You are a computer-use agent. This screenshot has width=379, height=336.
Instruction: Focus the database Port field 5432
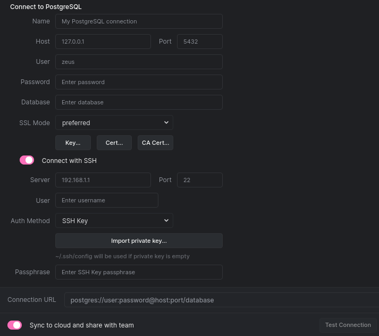[200, 42]
